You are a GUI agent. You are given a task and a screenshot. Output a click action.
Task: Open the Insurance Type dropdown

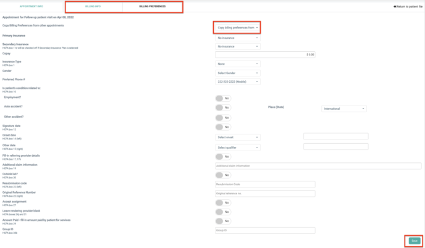(x=238, y=64)
